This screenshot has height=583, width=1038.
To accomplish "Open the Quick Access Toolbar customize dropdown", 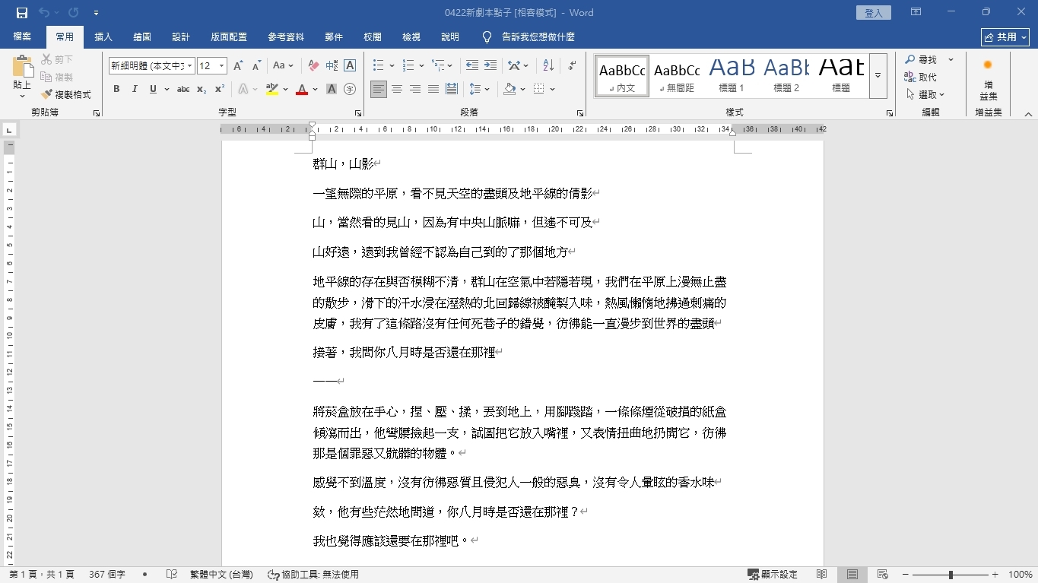I will tap(96, 13).
